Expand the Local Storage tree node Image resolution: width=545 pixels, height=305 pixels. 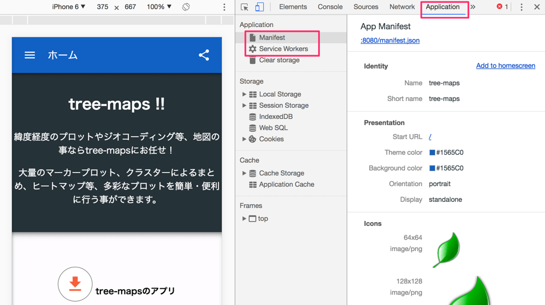(x=244, y=94)
